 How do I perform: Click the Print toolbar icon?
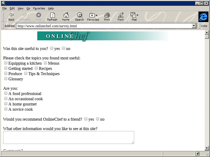(x=107, y=17)
